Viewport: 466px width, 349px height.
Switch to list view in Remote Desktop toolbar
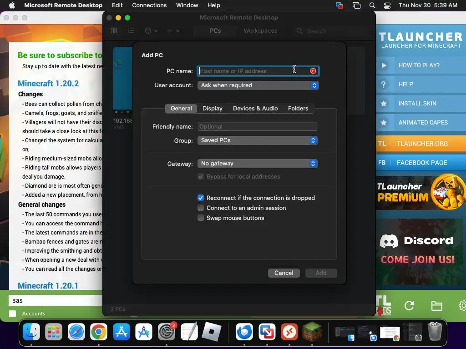(131, 30)
